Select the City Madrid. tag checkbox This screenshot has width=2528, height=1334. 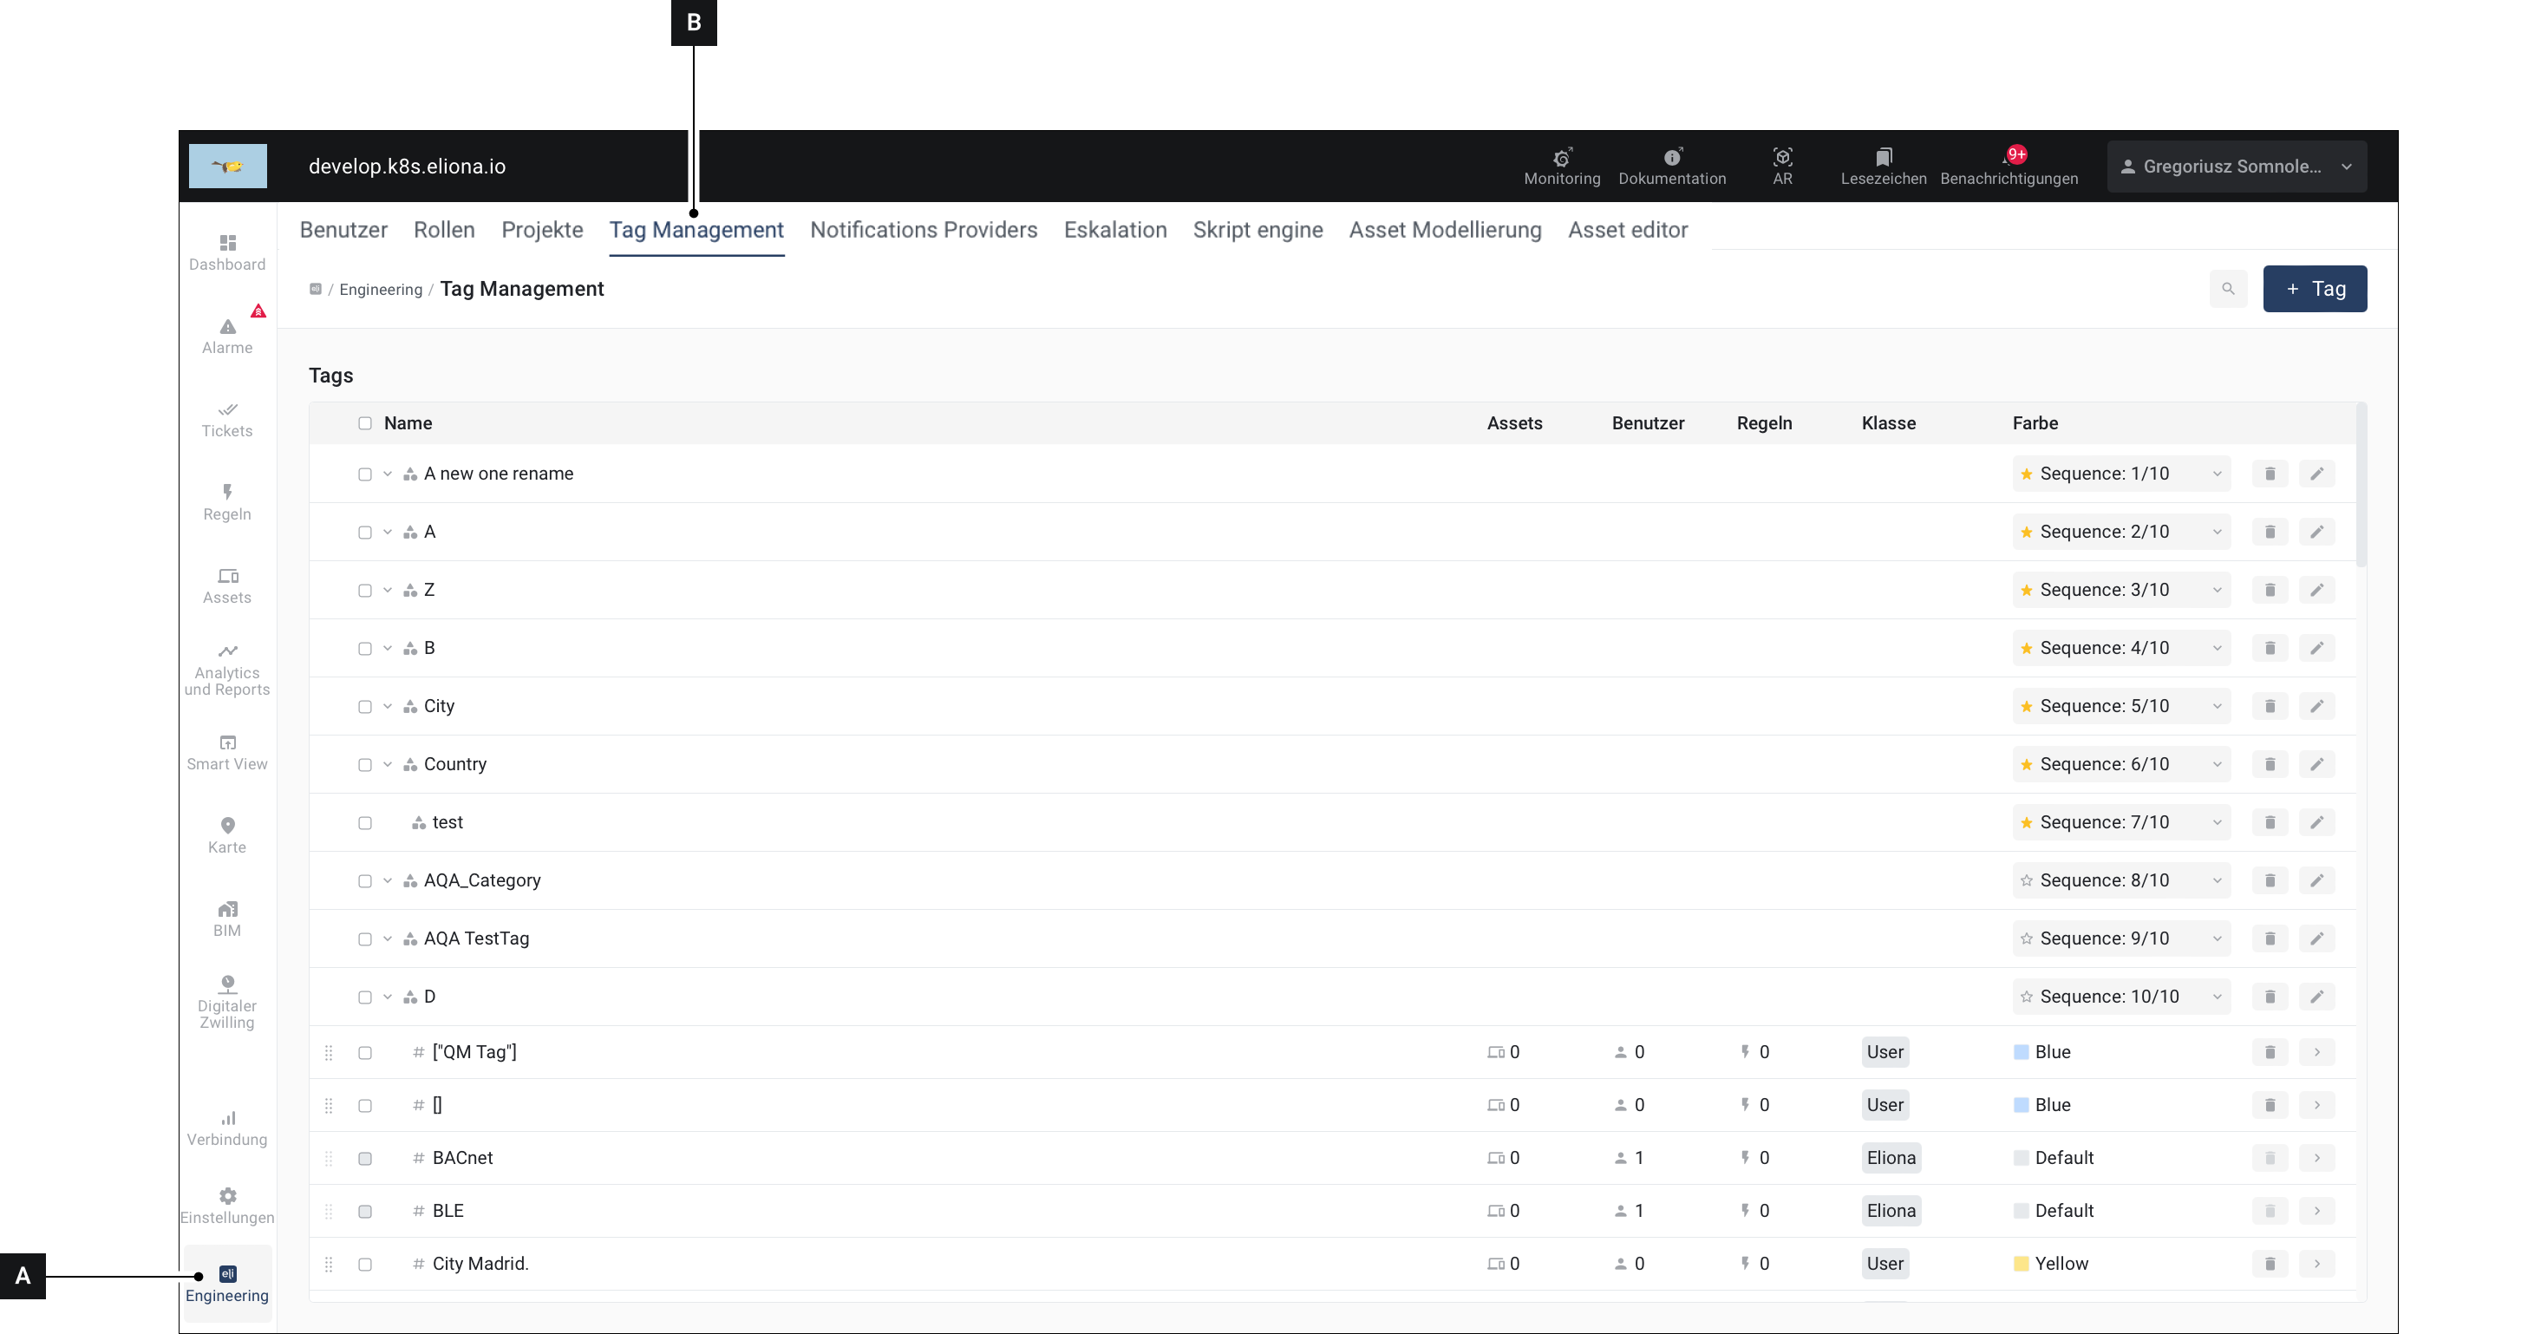point(365,1265)
